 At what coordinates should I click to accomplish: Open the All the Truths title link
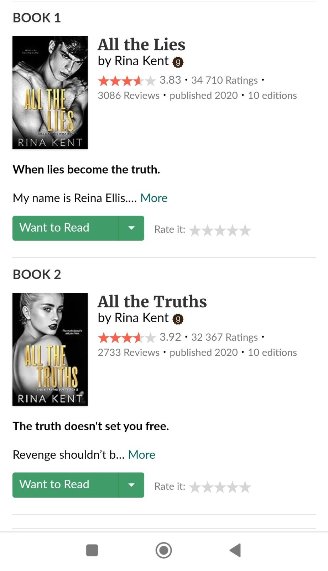tap(152, 302)
